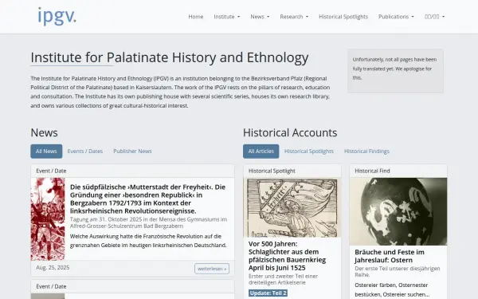
Task: Open the Home page link
Action: coord(196,17)
